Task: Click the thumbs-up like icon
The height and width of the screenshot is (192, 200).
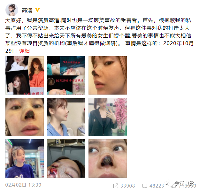Action: (x=174, y=186)
